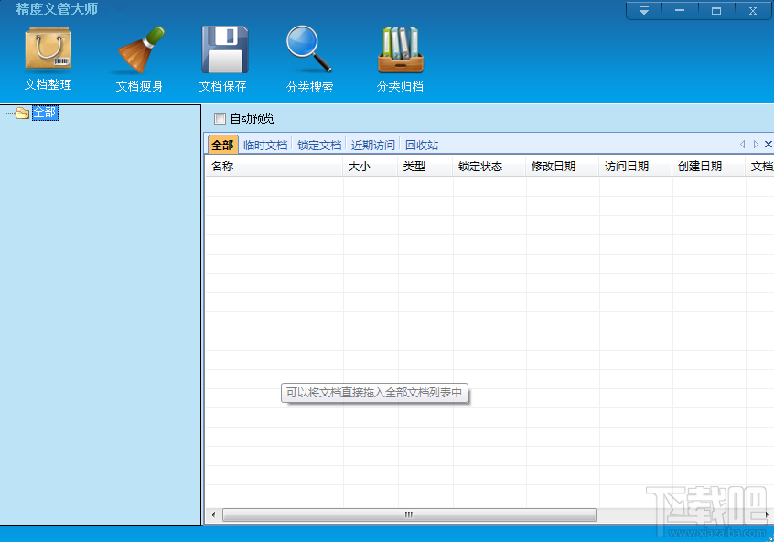The height and width of the screenshot is (542, 774).
Task: Maximize the 精度文管大师 window
Action: click(x=716, y=11)
